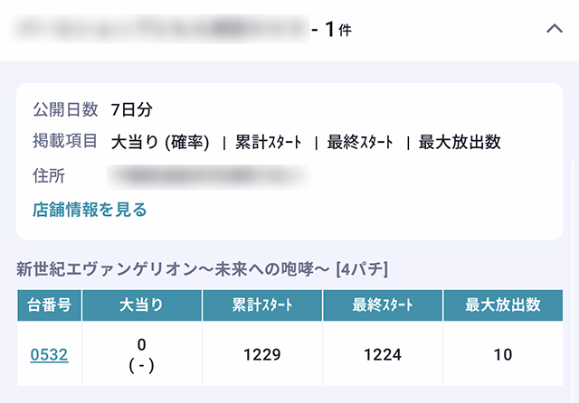Select the 累計スタート table column header
This screenshot has height=403, width=579.
pos(262,305)
